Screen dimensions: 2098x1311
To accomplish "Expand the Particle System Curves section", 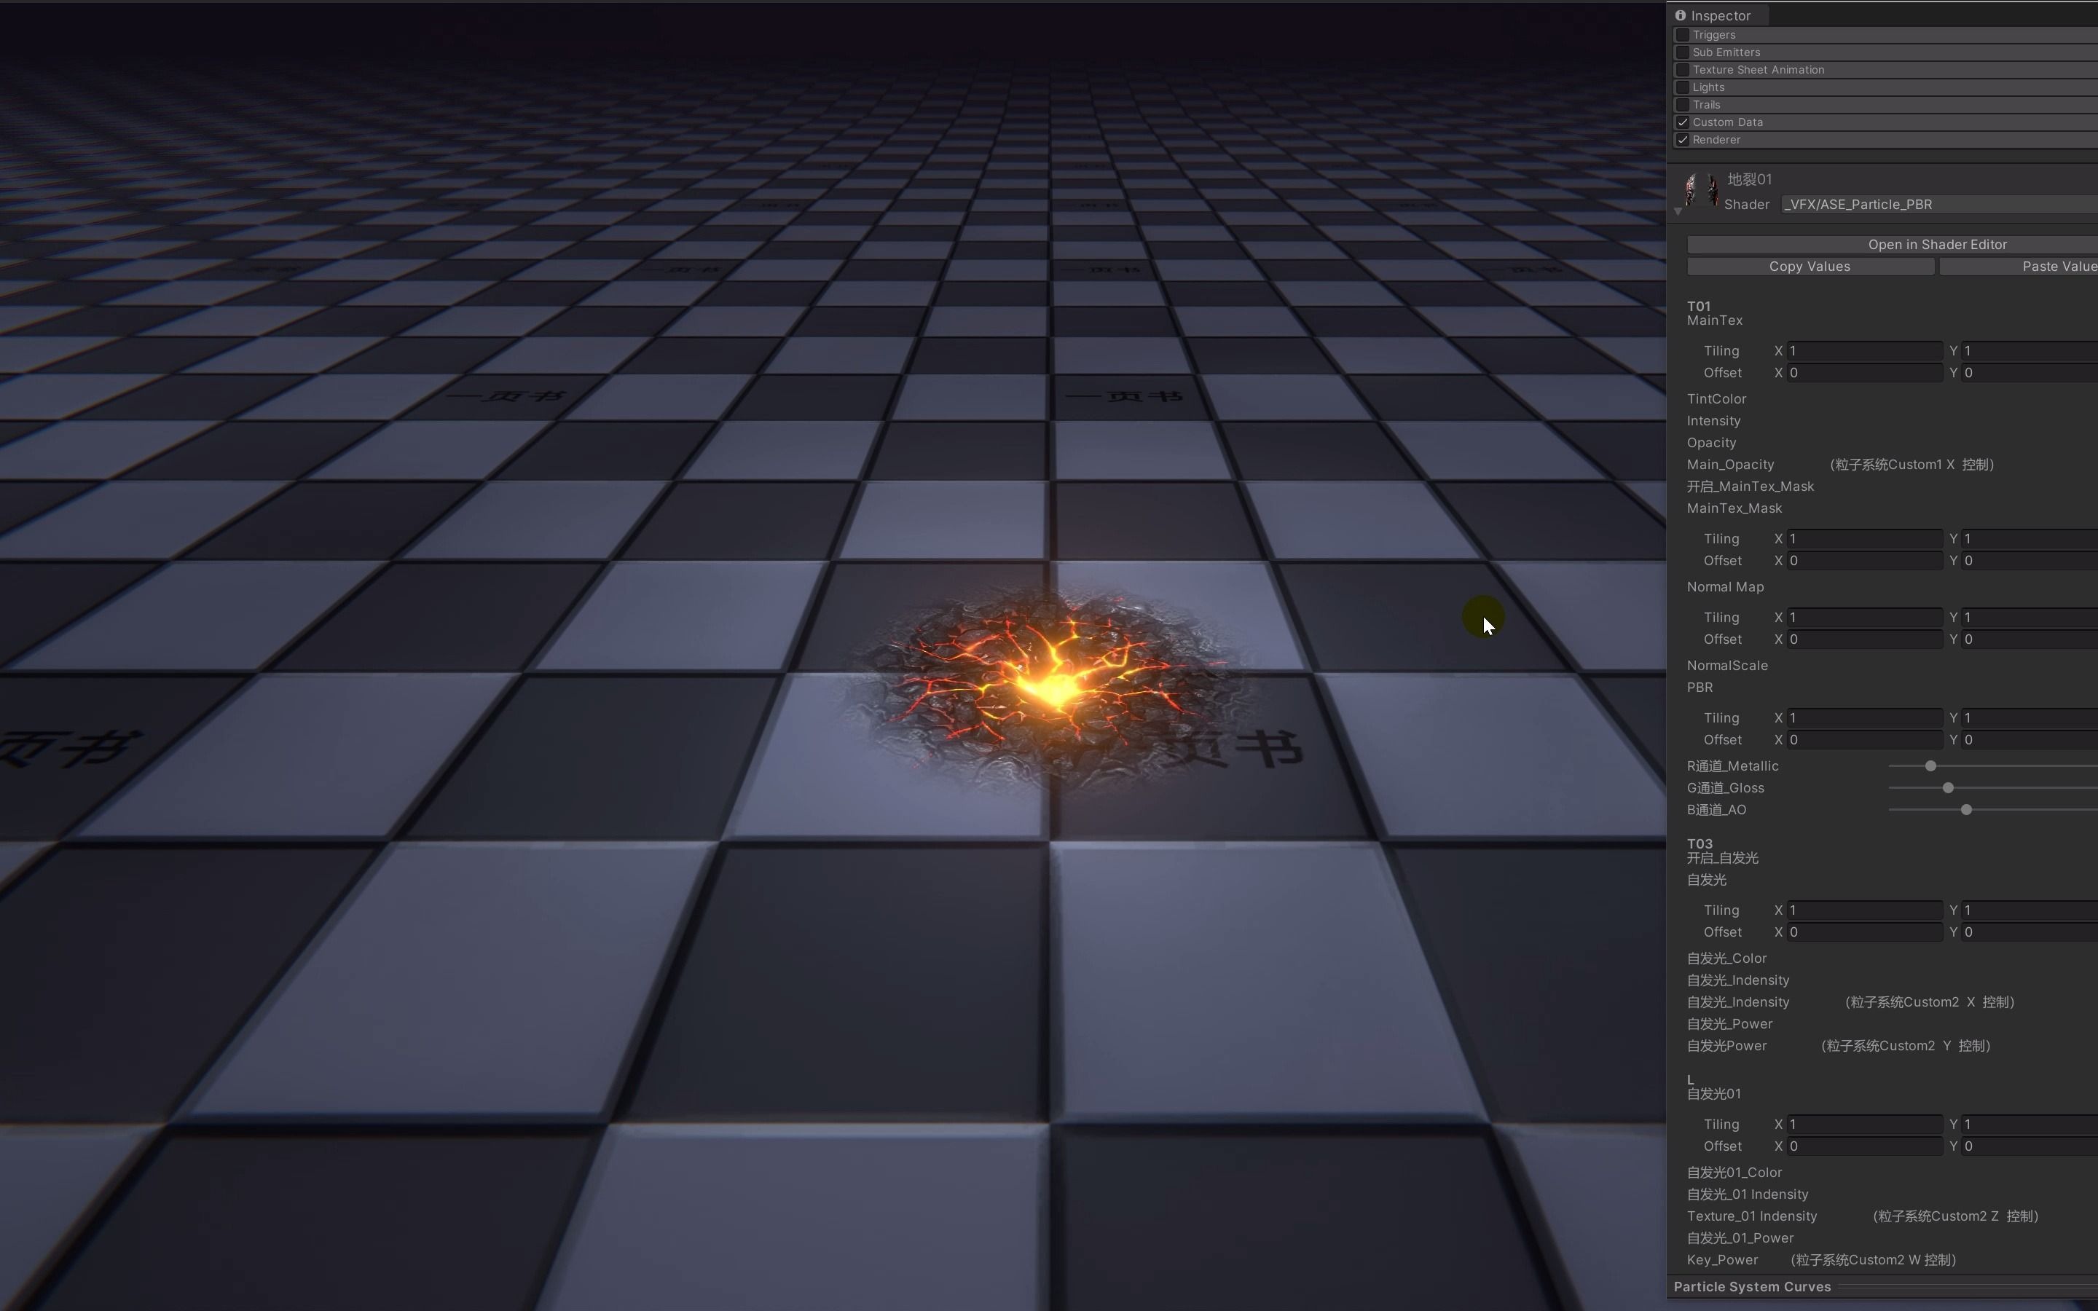I will tap(1753, 1287).
